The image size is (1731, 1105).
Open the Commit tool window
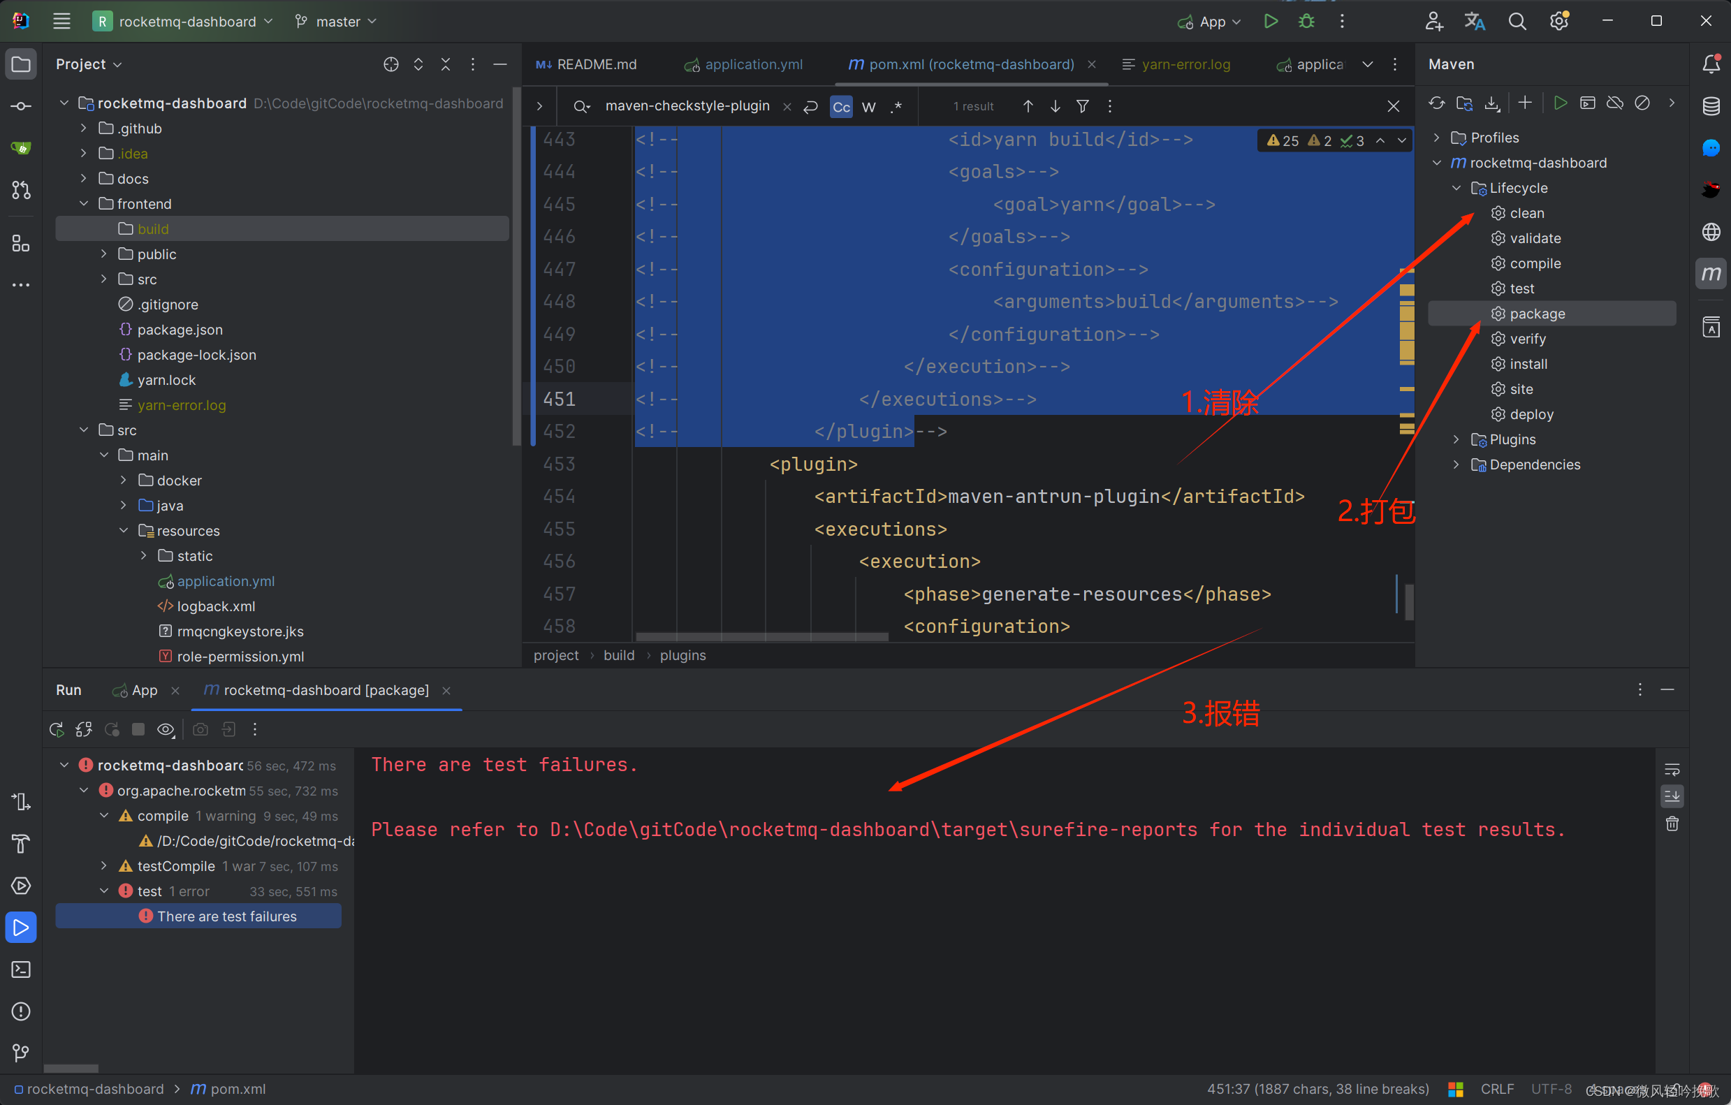coord(21,106)
